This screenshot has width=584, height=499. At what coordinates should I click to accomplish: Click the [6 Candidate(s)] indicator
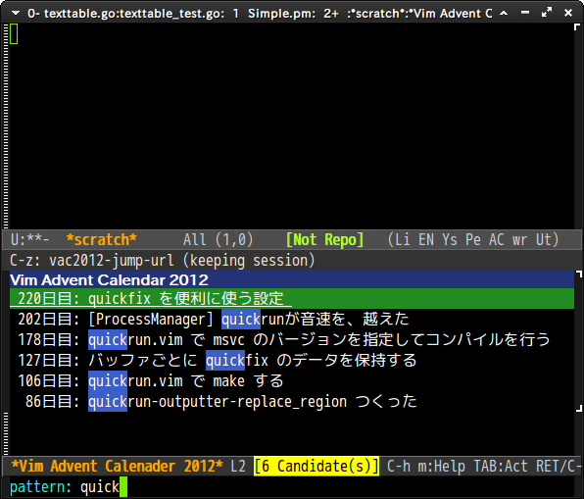316,467
